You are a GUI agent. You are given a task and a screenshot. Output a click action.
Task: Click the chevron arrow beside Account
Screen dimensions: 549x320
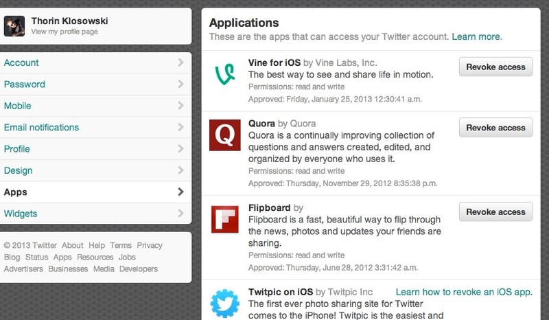(x=180, y=62)
